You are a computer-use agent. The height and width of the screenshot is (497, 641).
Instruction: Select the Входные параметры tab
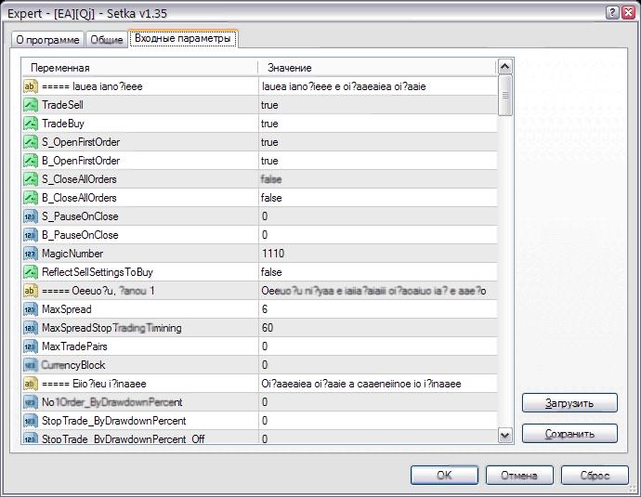183,38
